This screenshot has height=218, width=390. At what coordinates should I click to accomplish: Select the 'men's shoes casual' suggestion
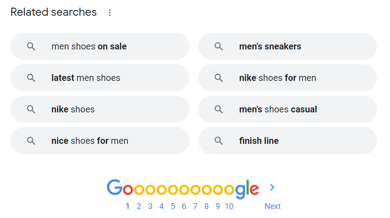[287, 109]
